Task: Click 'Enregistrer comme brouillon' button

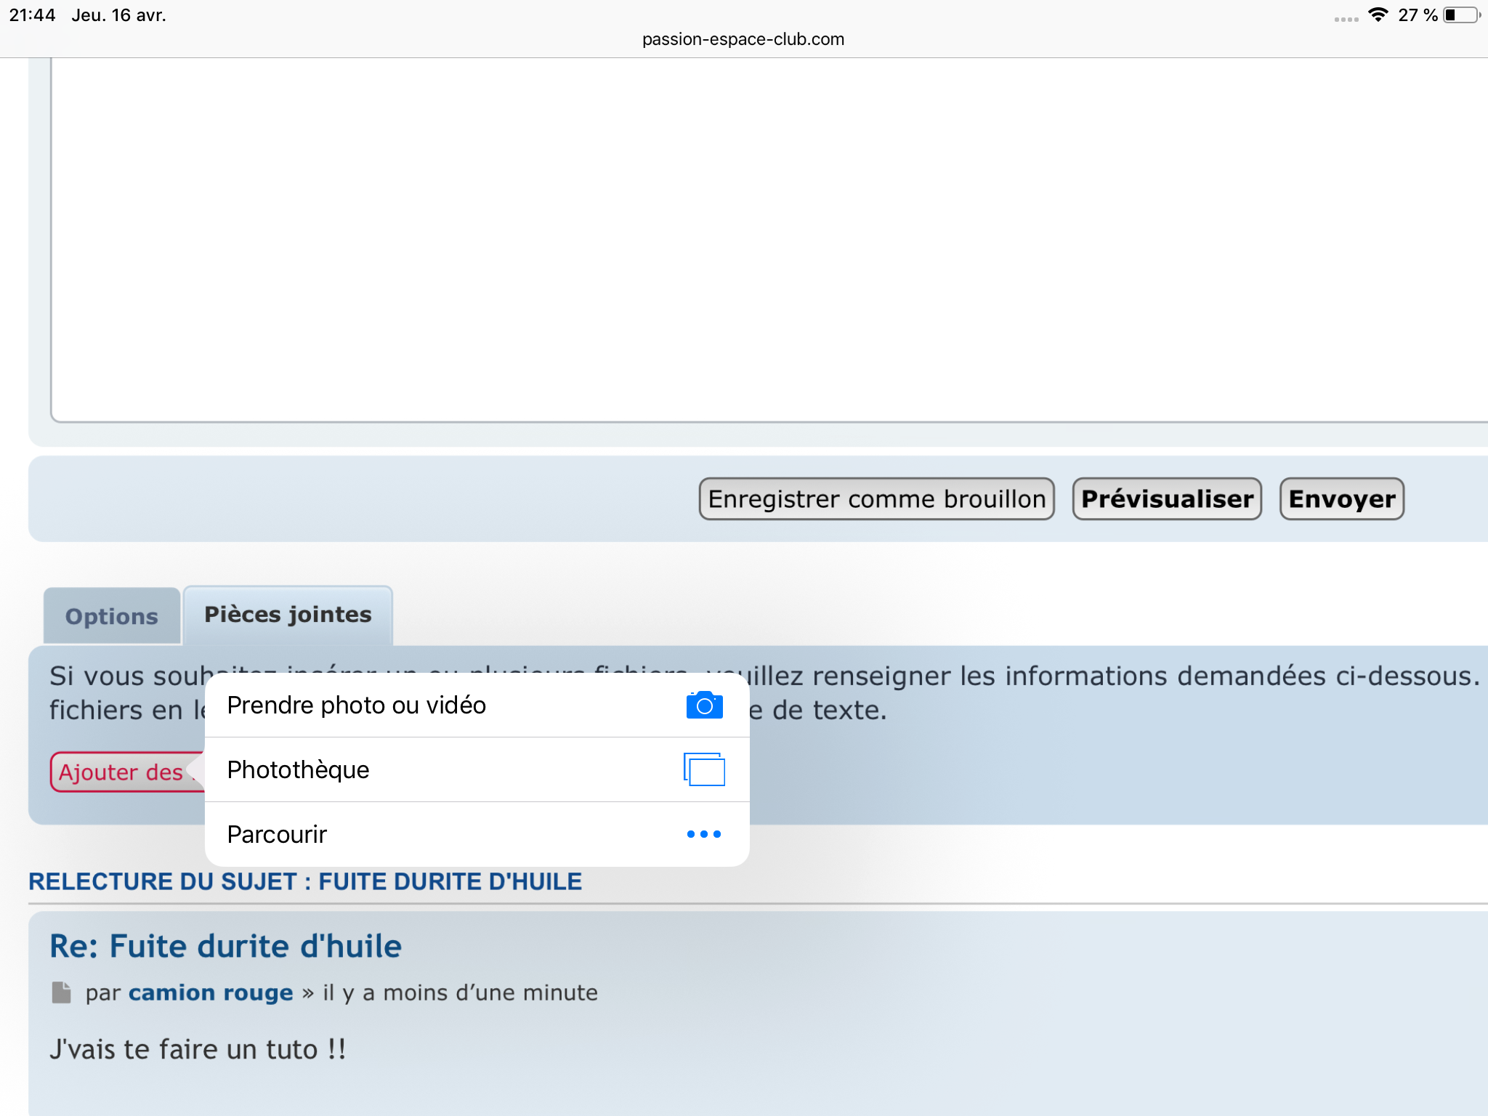Action: click(876, 499)
